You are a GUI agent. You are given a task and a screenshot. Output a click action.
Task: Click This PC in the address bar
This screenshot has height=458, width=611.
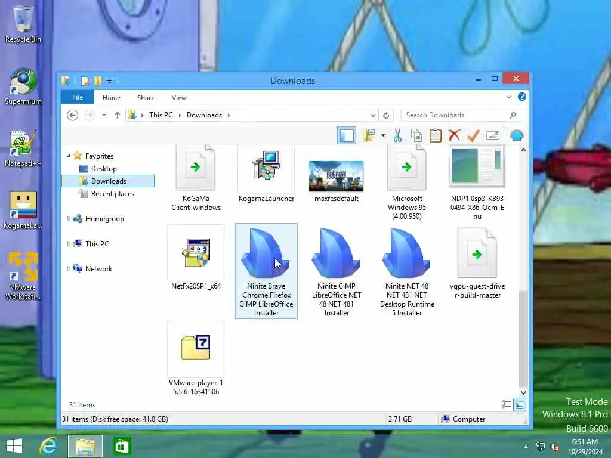click(161, 115)
